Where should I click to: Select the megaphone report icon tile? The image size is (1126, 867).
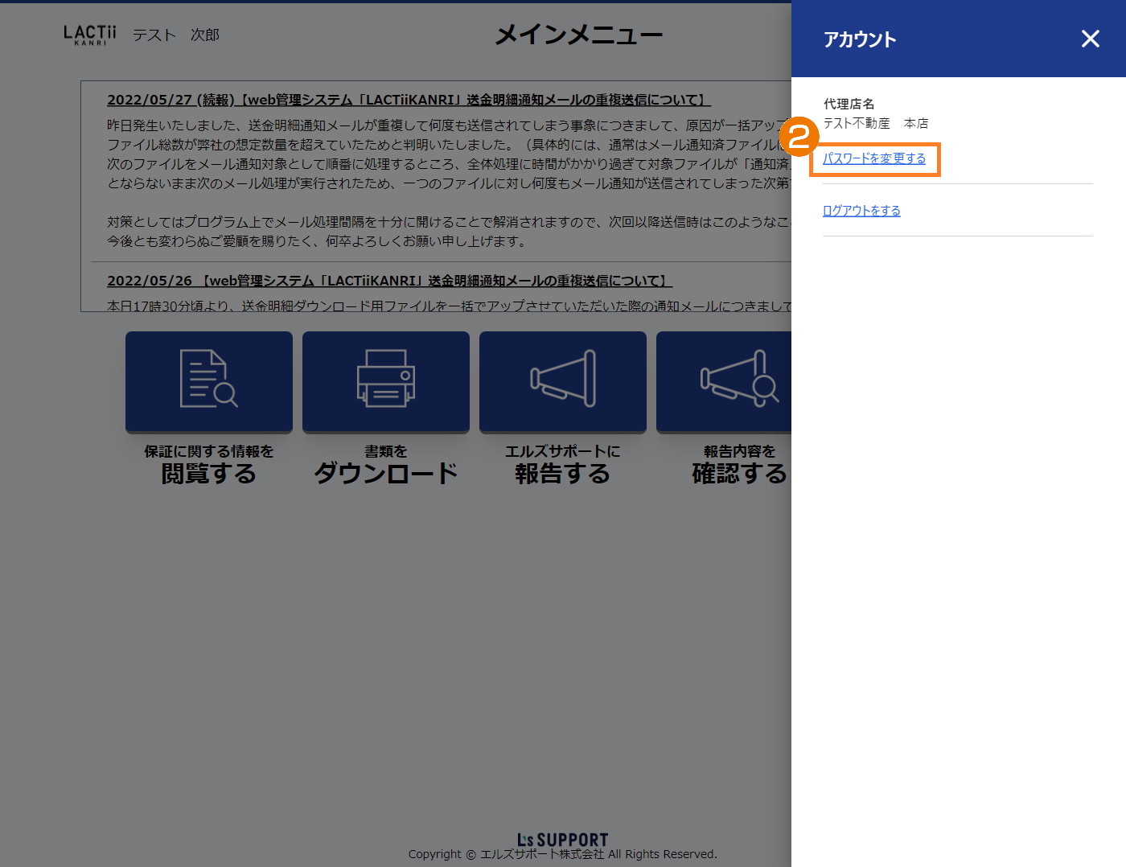(x=563, y=380)
